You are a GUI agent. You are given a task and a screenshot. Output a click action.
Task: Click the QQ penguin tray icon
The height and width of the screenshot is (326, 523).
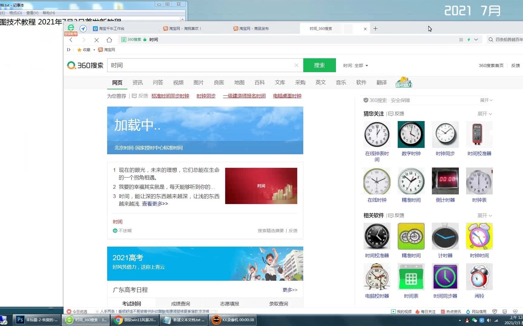click(467, 320)
